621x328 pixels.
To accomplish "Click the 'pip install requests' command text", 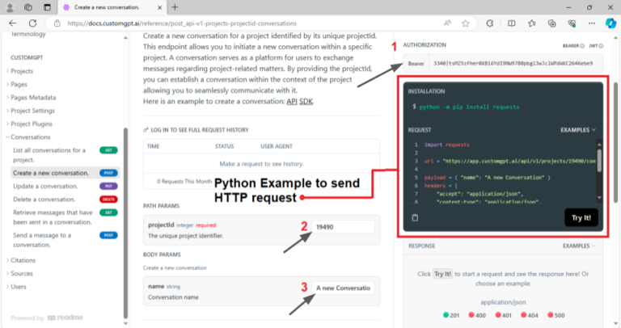I will pos(469,107).
